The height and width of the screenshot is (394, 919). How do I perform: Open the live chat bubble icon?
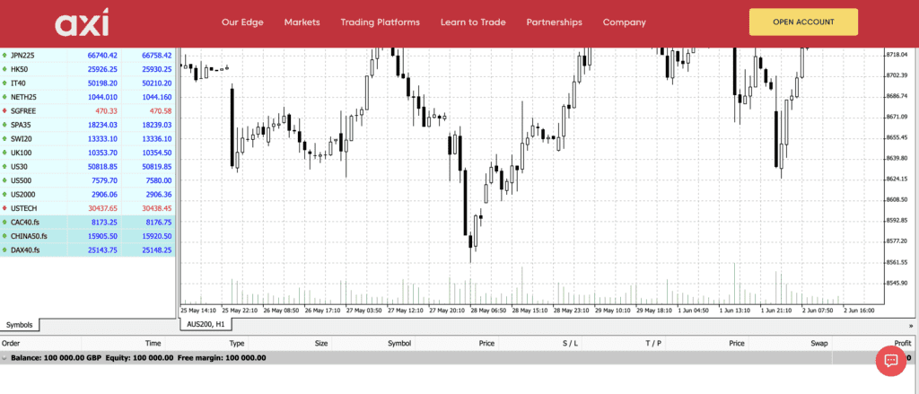point(890,361)
